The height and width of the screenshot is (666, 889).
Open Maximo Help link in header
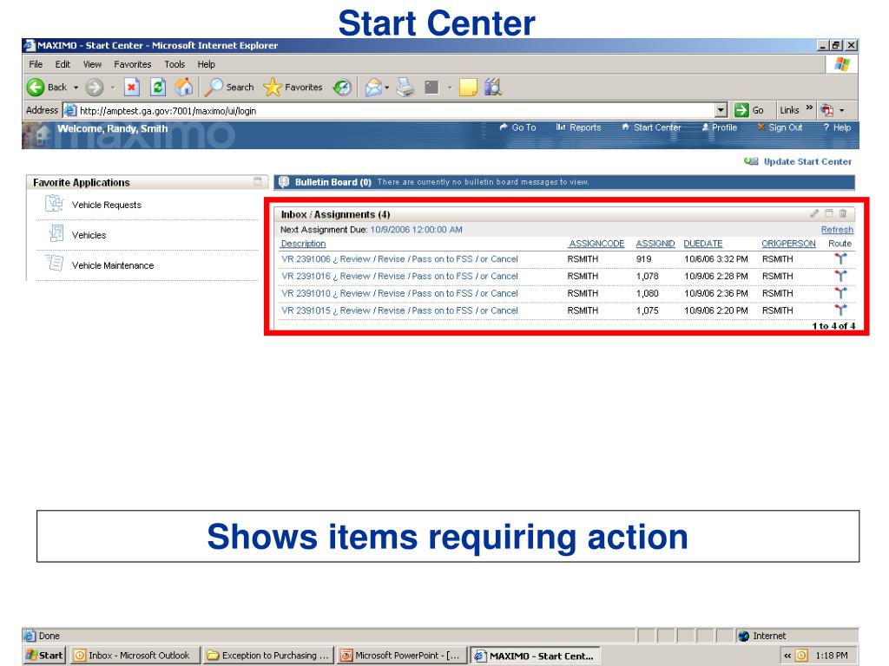click(838, 127)
